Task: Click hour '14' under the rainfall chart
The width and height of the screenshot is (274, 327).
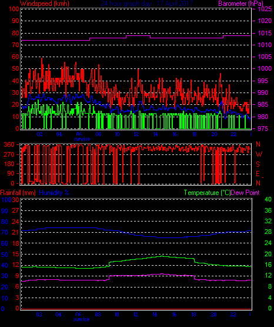Action: pyautogui.click(x=155, y=315)
